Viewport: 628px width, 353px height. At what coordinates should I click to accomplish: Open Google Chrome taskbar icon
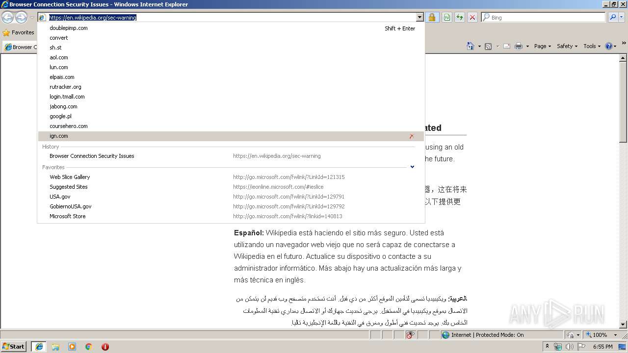[x=89, y=347]
